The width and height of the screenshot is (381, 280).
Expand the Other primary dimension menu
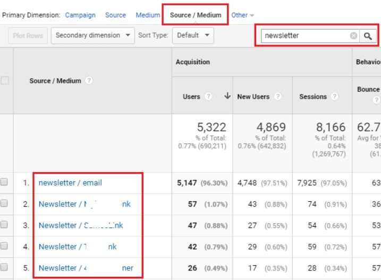tap(243, 15)
